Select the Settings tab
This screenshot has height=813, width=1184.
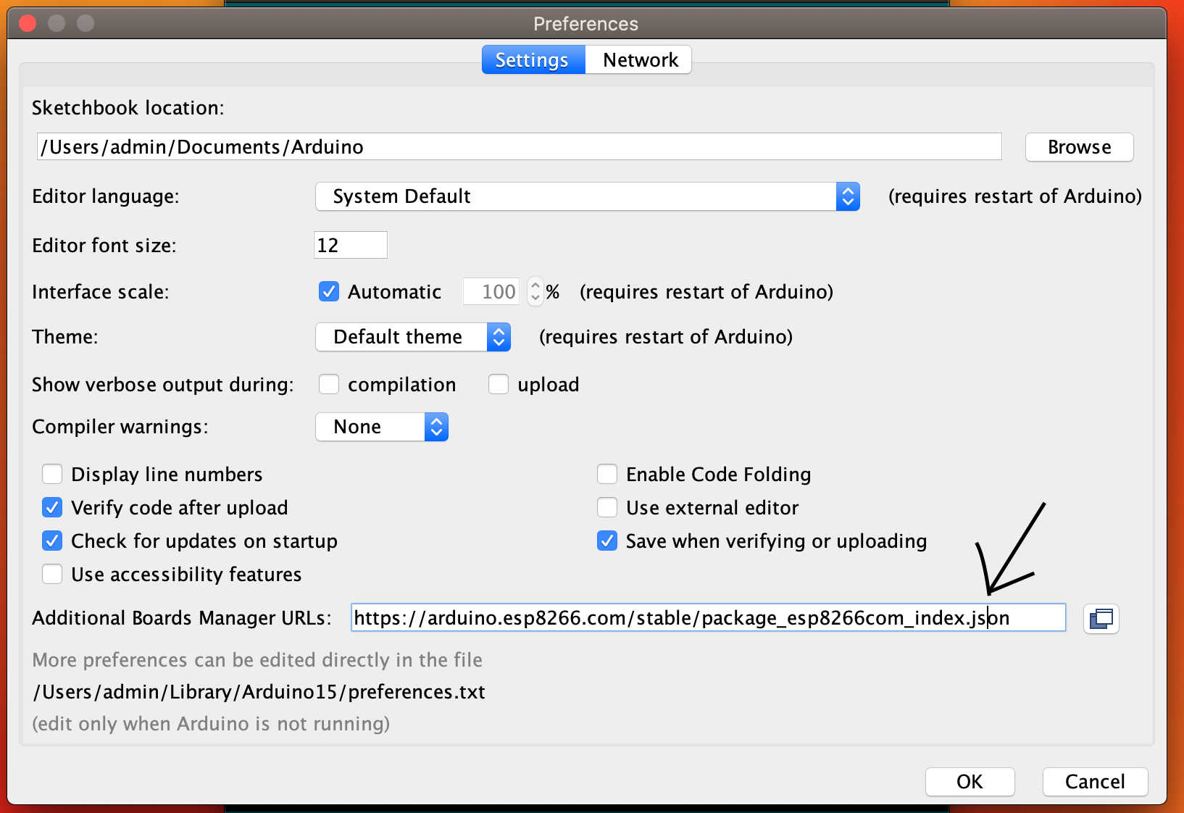[x=533, y=60]
